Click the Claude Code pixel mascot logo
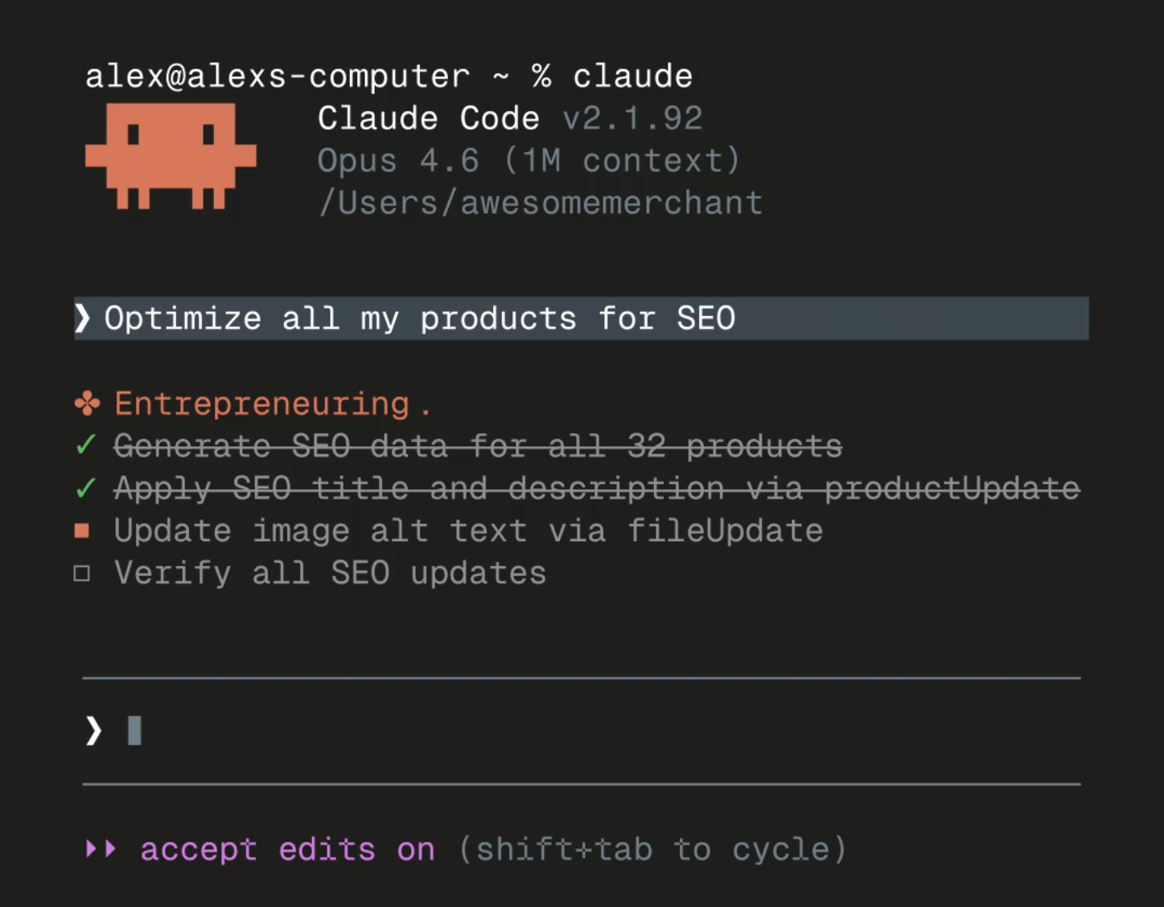 pos(171,155)
